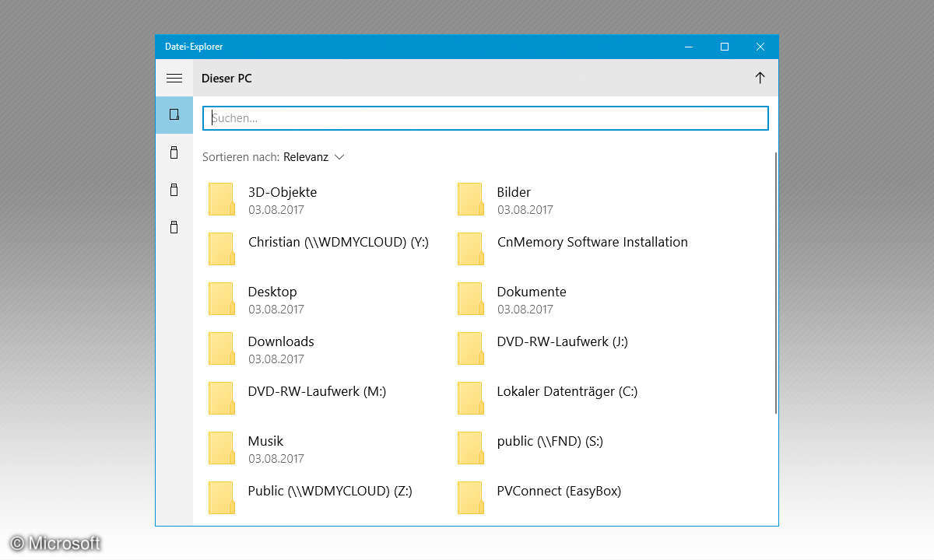Open CnMemory Software Installation entry
934x560 pixels.
[x=592, y=242]
